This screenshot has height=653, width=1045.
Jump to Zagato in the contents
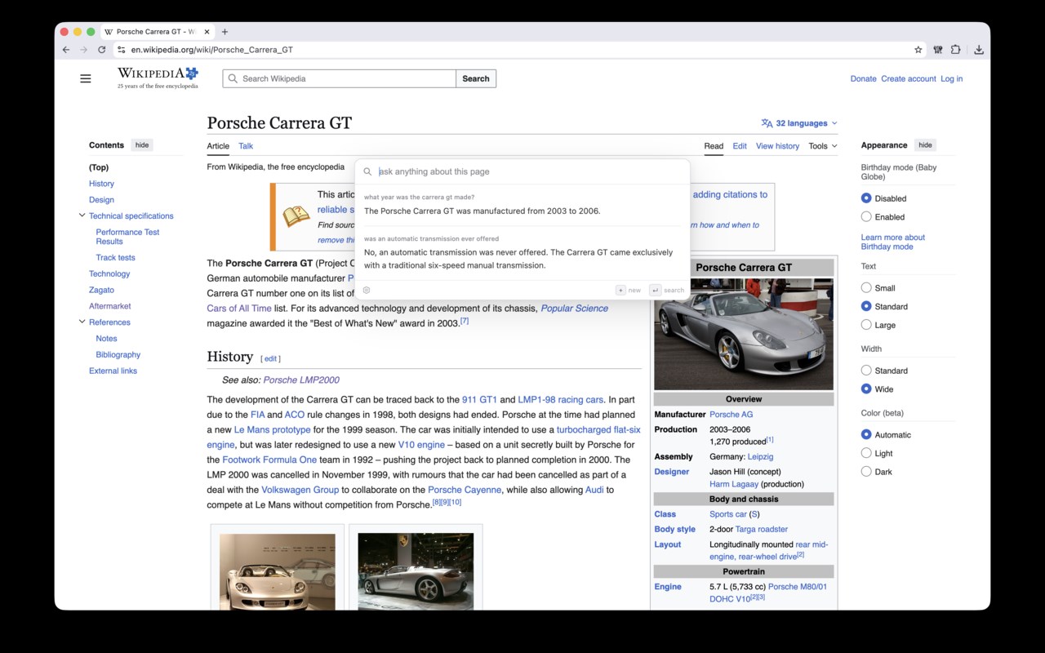click(101, 290)
